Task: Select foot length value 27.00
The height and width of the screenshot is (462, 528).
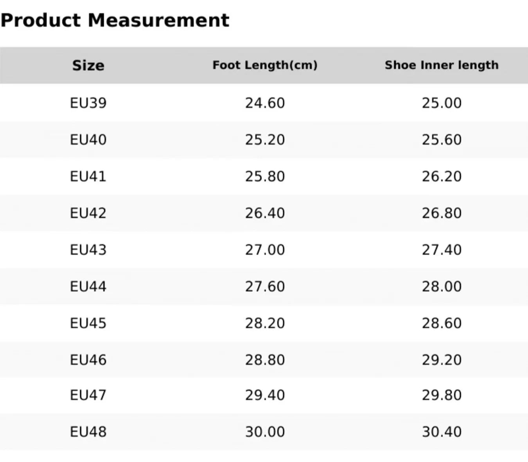Action: [x=265, y=250]
